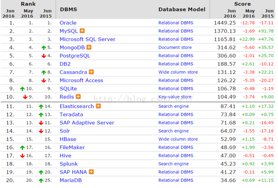Open the MariaDB link
This screenshot has height=188, width=278.
coord(71,180)
